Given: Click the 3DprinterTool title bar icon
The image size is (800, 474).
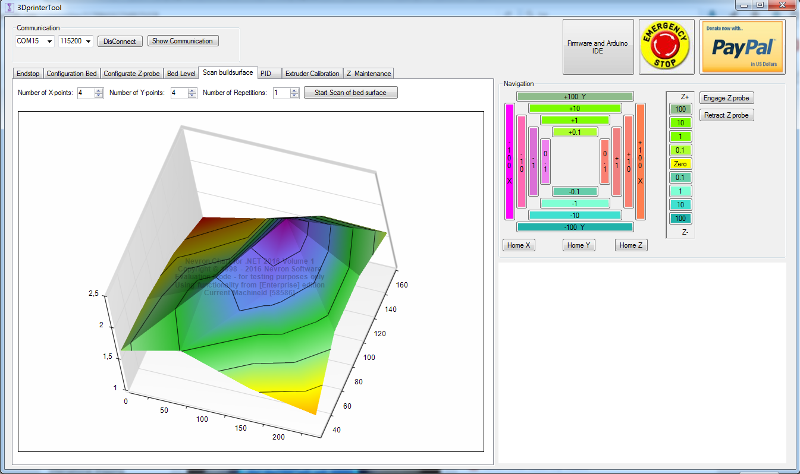Looking at the screenshot, I should tap(9, 7).
